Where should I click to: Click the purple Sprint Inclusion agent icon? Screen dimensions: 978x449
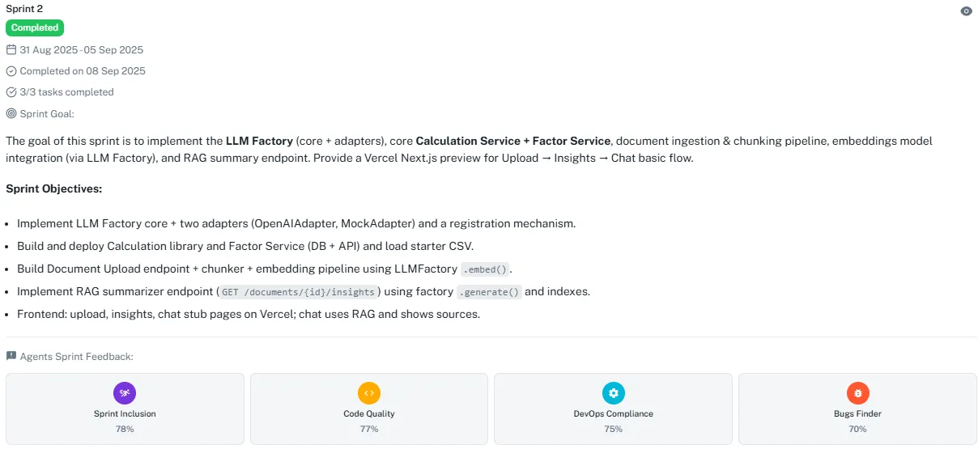(125, 393)
